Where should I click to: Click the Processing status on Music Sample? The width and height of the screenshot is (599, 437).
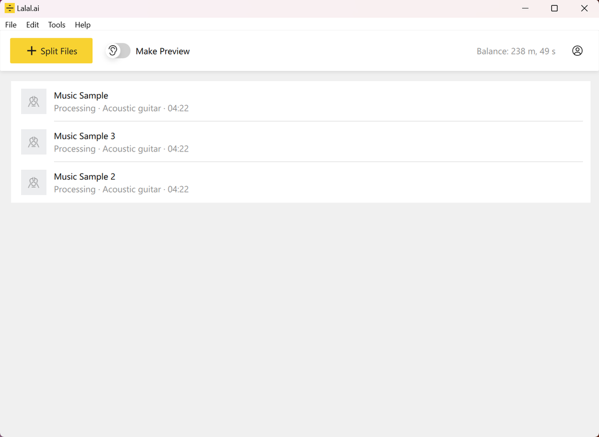coord(75,108)
